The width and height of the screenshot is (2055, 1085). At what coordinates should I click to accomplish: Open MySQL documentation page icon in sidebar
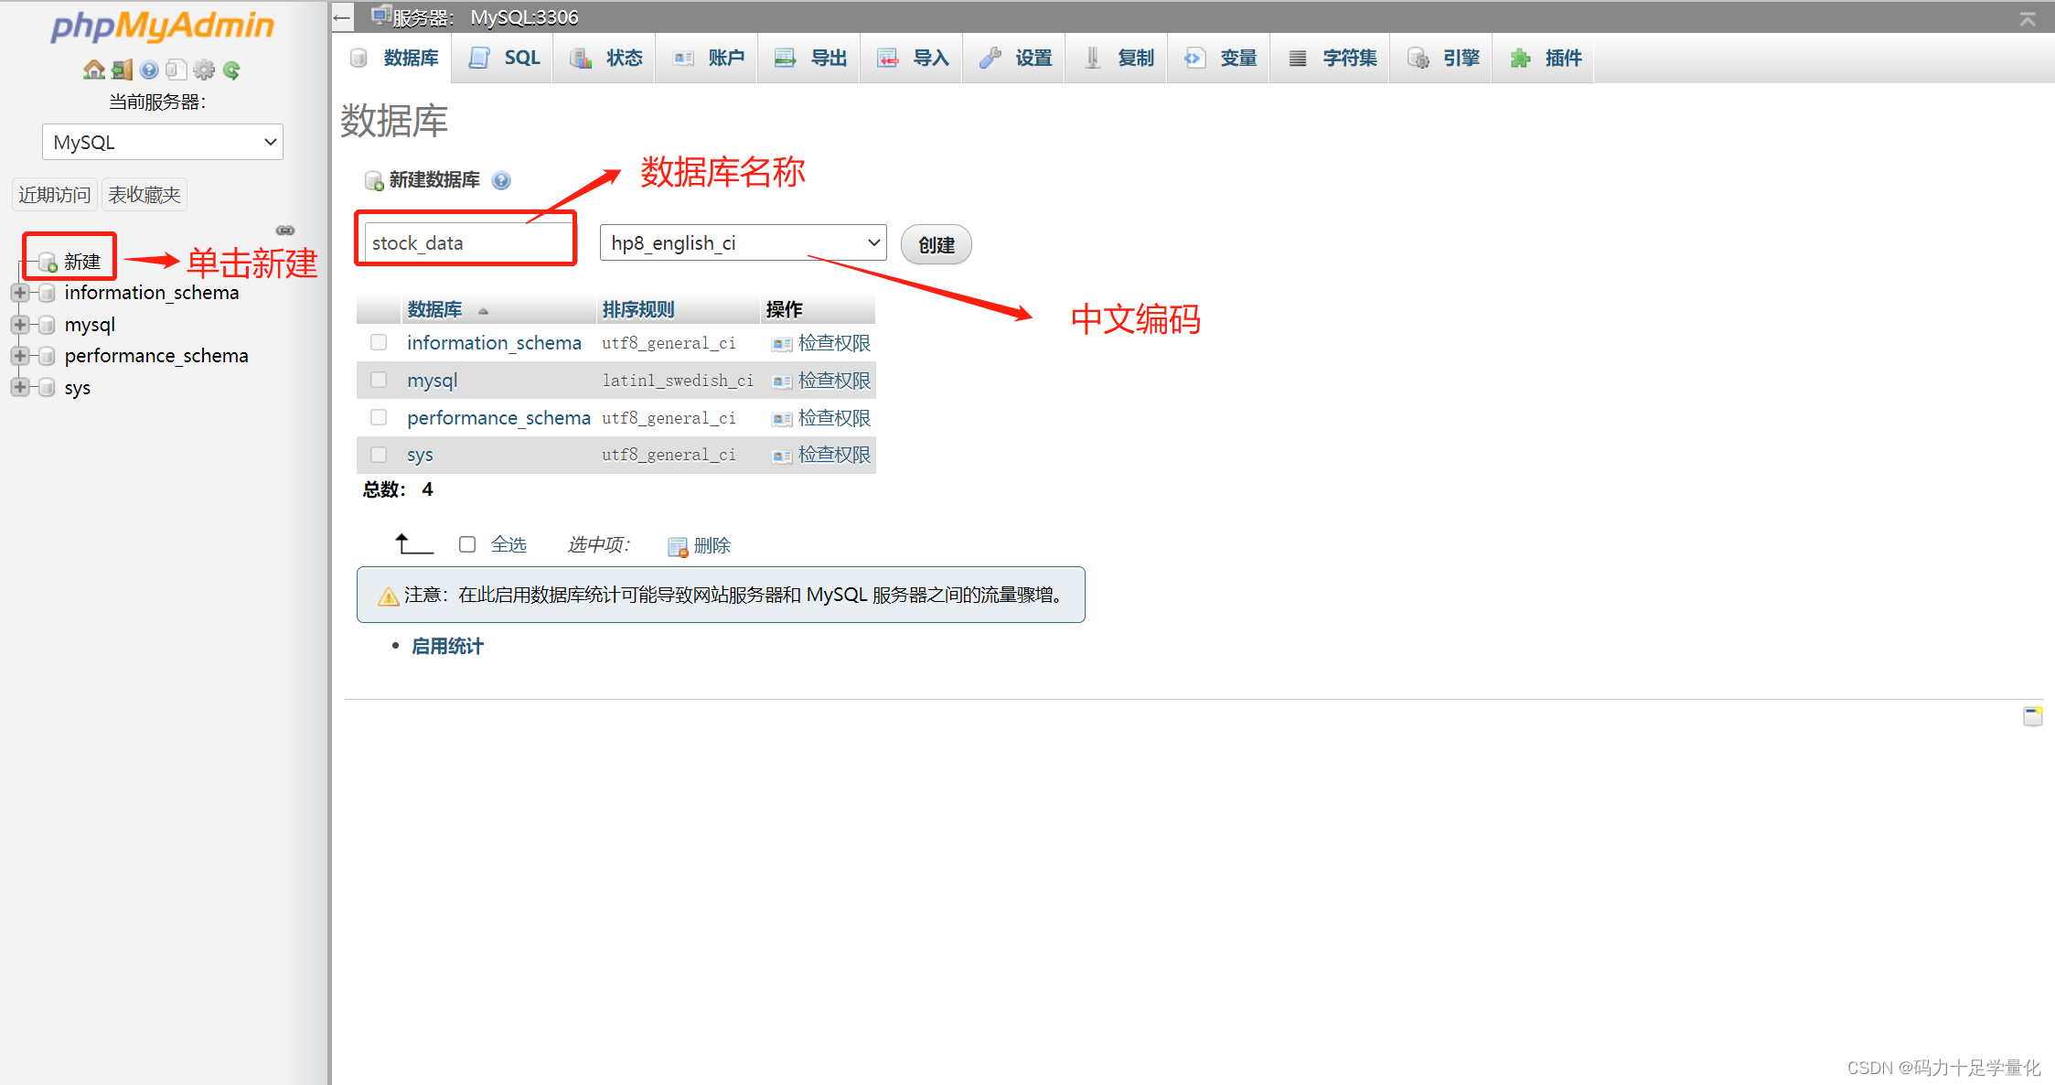pos(177,70)
